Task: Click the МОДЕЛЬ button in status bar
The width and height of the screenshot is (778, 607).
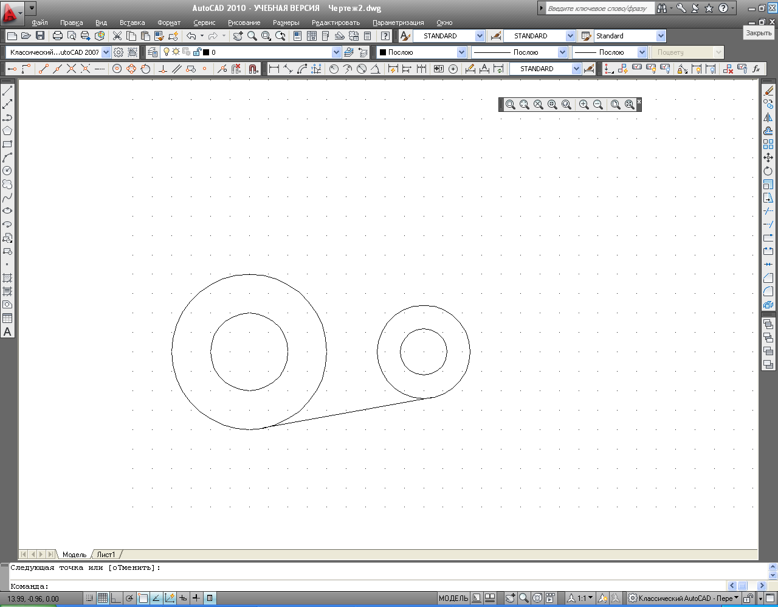Action: tap(453, 598)
